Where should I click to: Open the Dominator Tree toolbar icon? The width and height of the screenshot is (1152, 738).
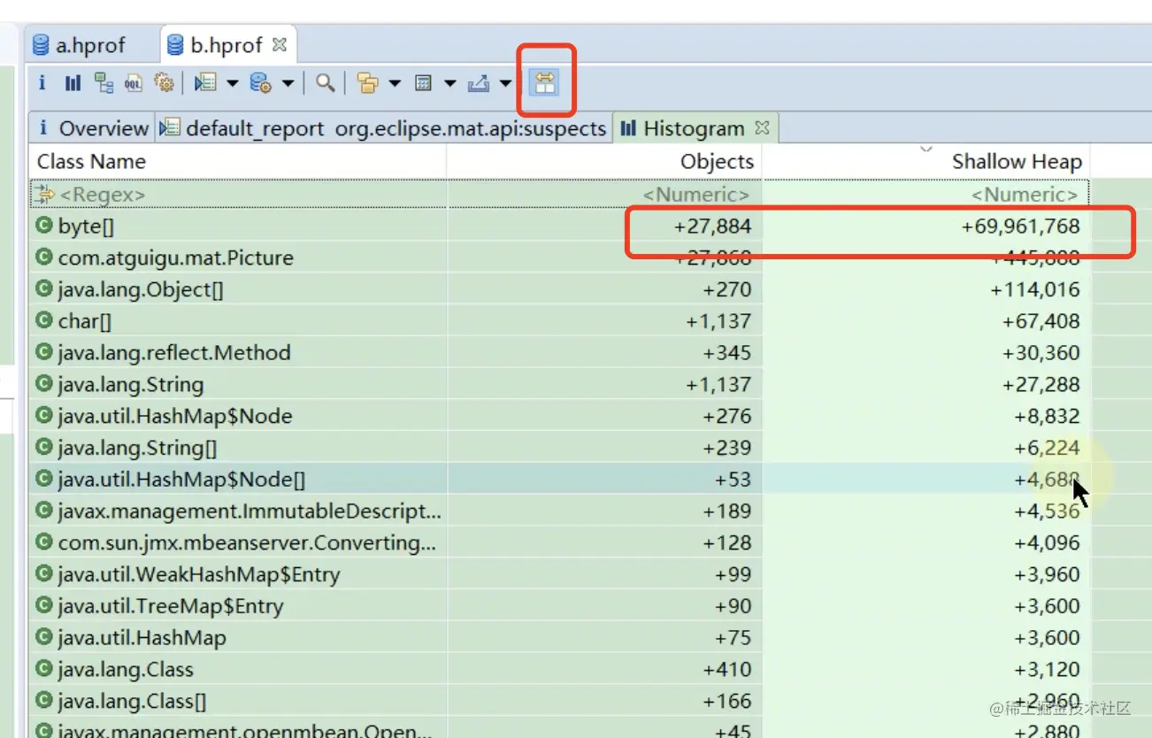[x=104, y=83]
